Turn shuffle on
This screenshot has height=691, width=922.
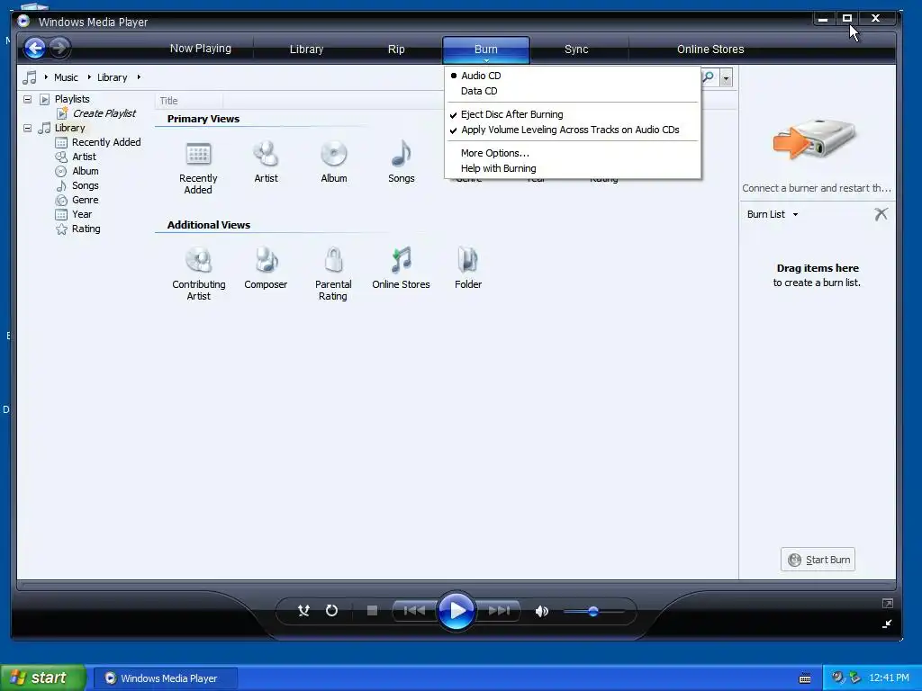tap(303, 611)
